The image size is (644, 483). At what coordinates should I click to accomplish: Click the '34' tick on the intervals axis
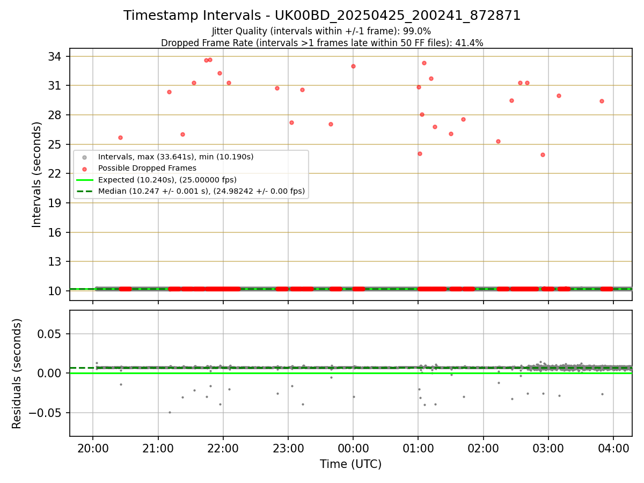tap(55, 56)
